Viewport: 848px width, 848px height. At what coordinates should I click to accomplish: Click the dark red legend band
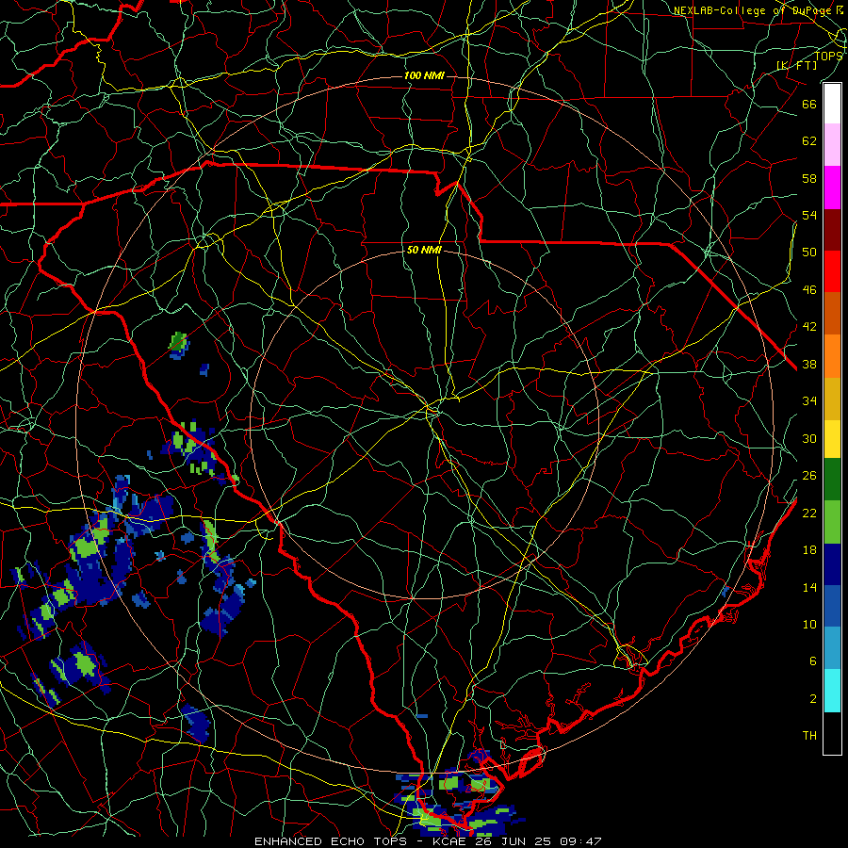(x=832, y=230)
